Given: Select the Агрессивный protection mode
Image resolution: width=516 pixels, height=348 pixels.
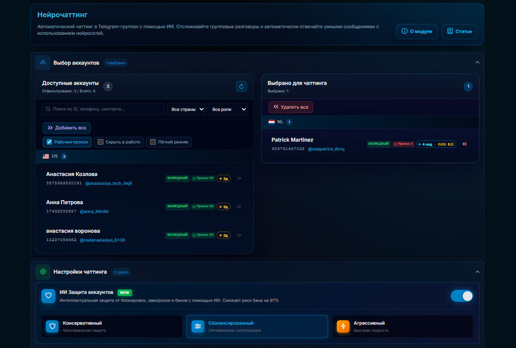Looking at the screenshot, I should (x=403, y=326).
